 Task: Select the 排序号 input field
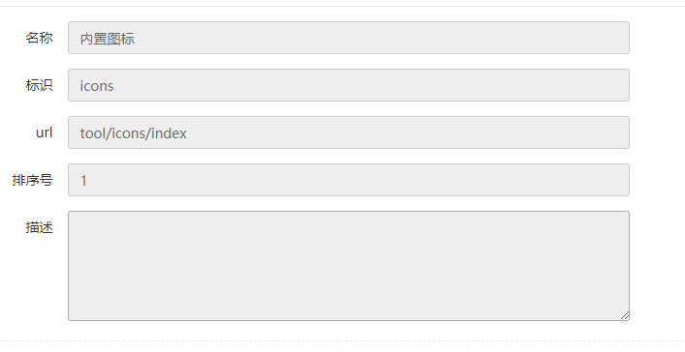click(x=349, y=180)
